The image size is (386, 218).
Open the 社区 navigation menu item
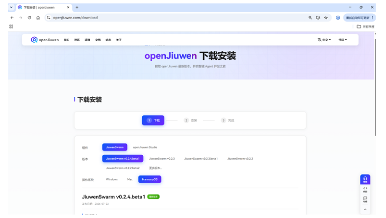pyautogui.click(x=77, y=40)
